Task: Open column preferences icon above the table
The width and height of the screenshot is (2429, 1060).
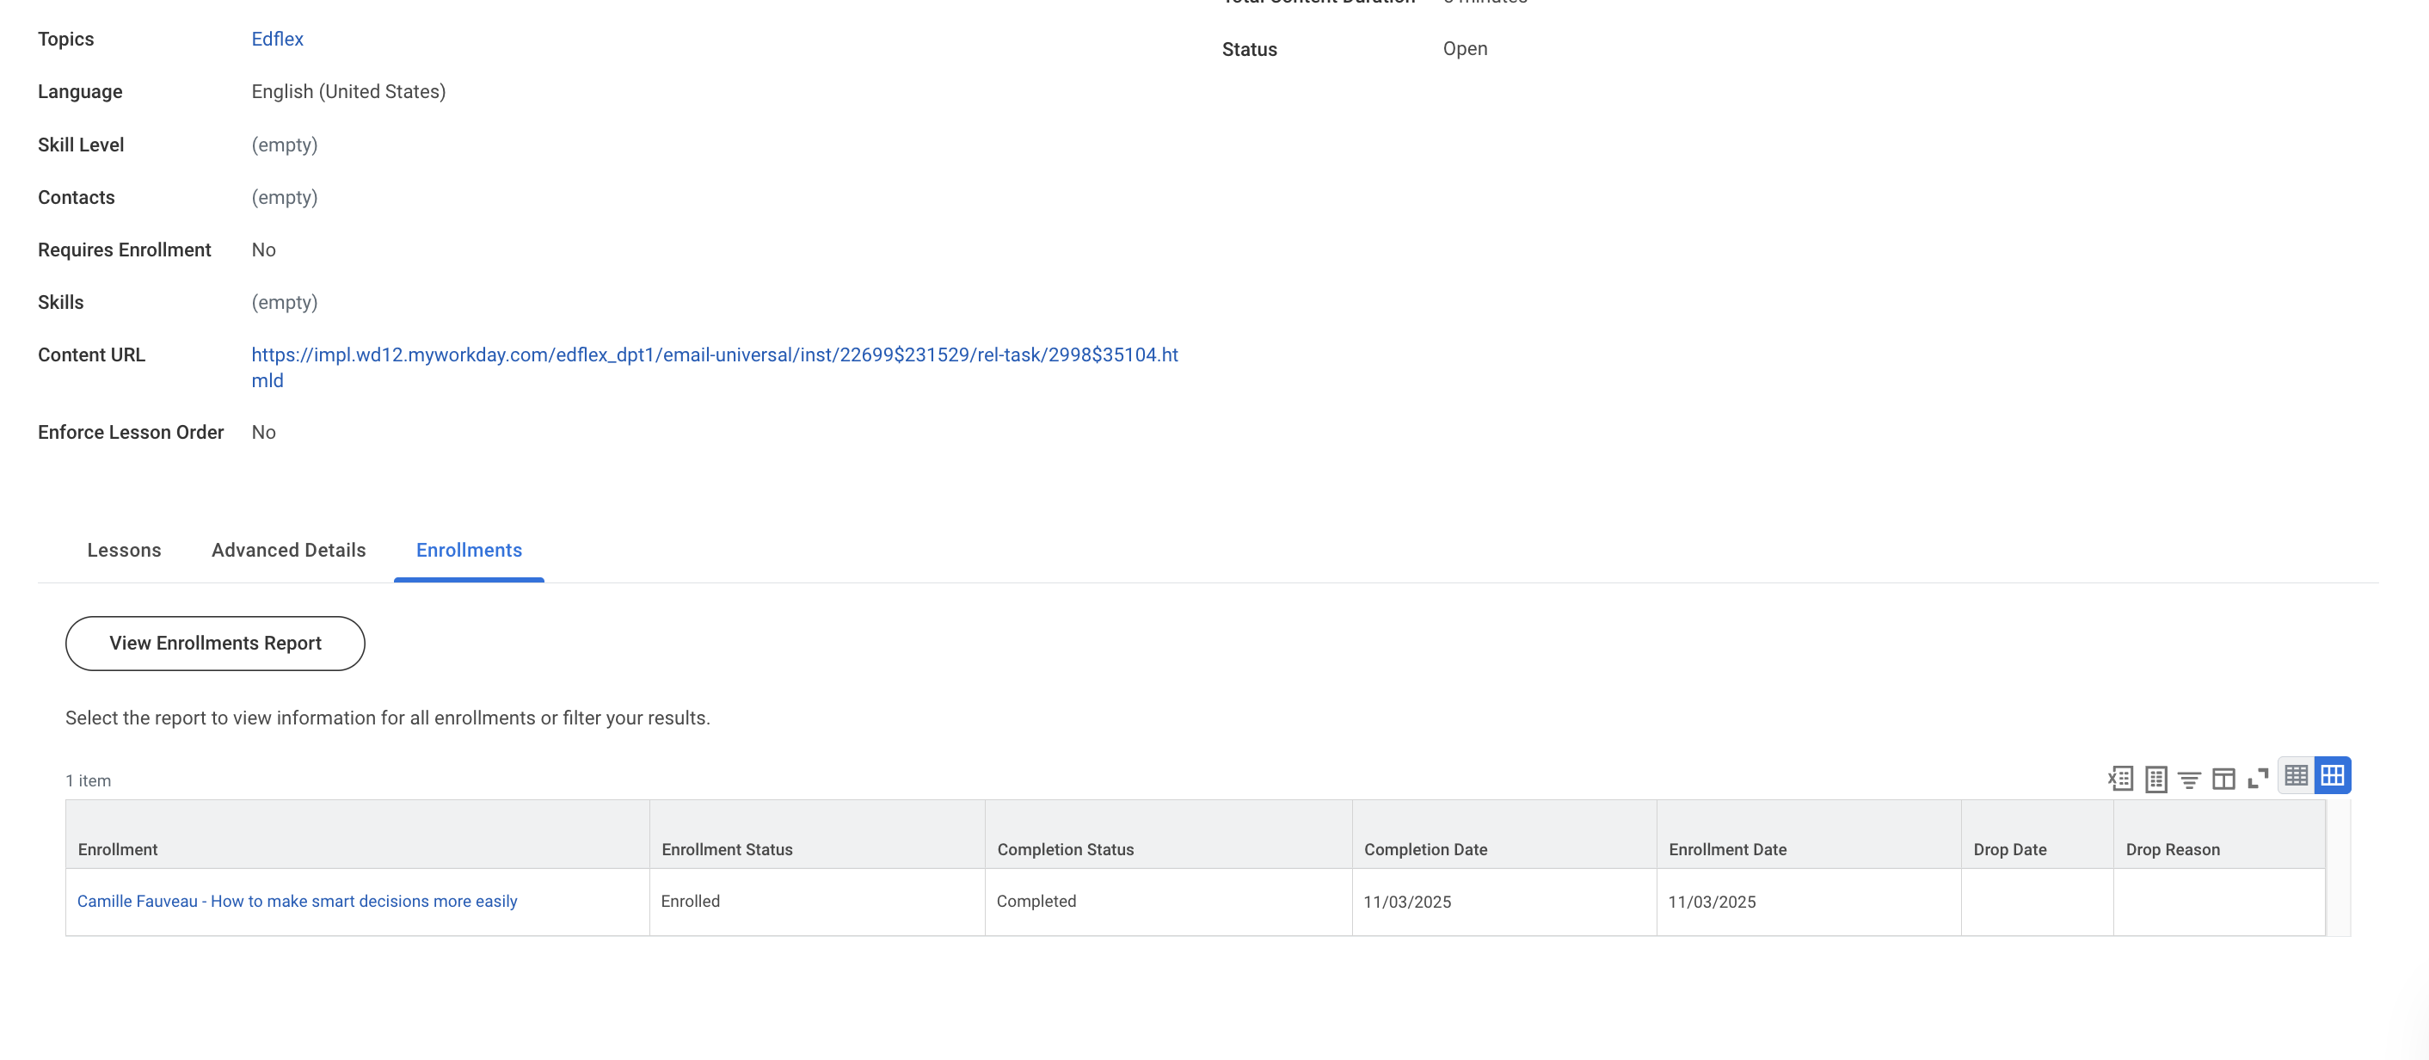Action: pyautogui.click(x=2223, y=779)
